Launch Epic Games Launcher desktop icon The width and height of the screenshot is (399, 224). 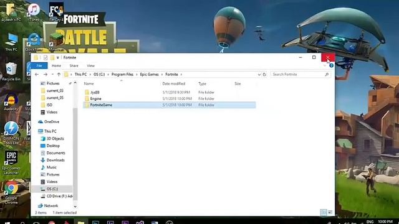11,162
